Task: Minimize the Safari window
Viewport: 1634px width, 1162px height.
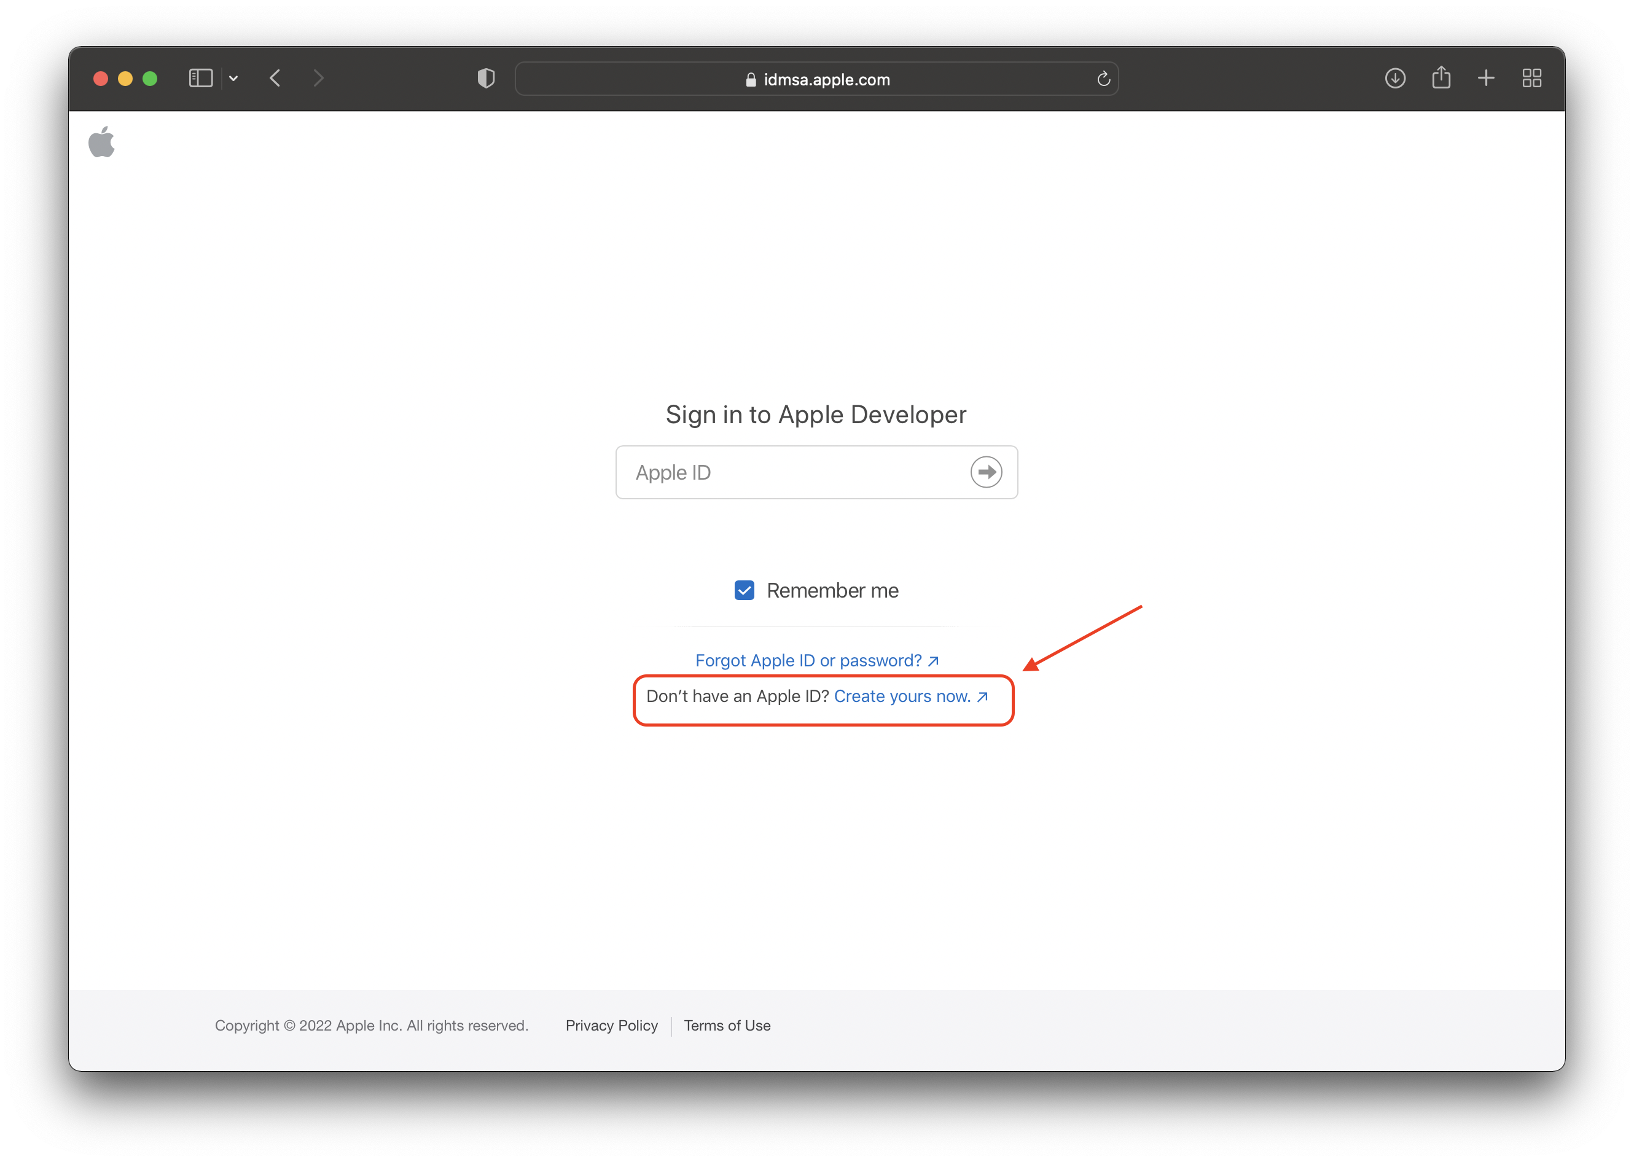Action: click(x=125, y=79)
